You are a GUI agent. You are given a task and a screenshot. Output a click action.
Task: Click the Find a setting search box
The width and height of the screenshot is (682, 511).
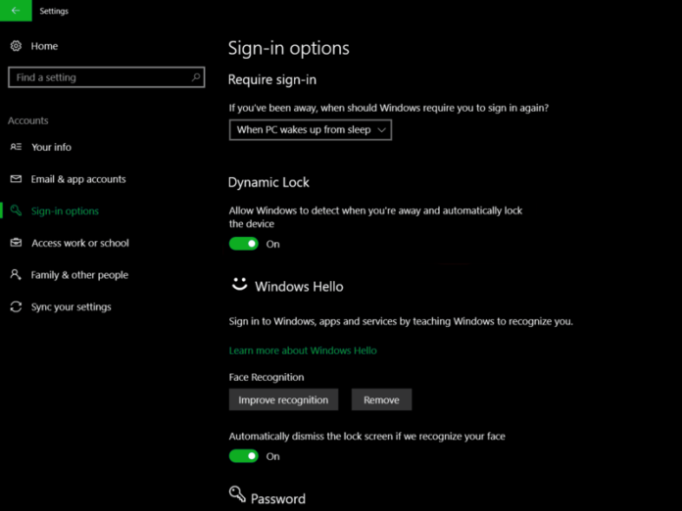(106, 77)
